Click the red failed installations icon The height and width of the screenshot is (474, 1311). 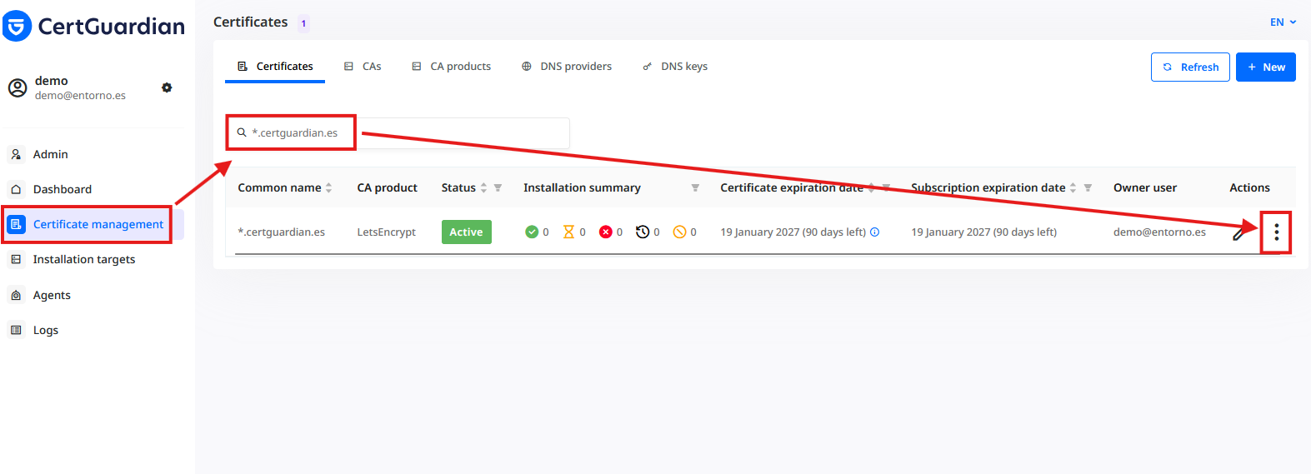click(606, 232)
